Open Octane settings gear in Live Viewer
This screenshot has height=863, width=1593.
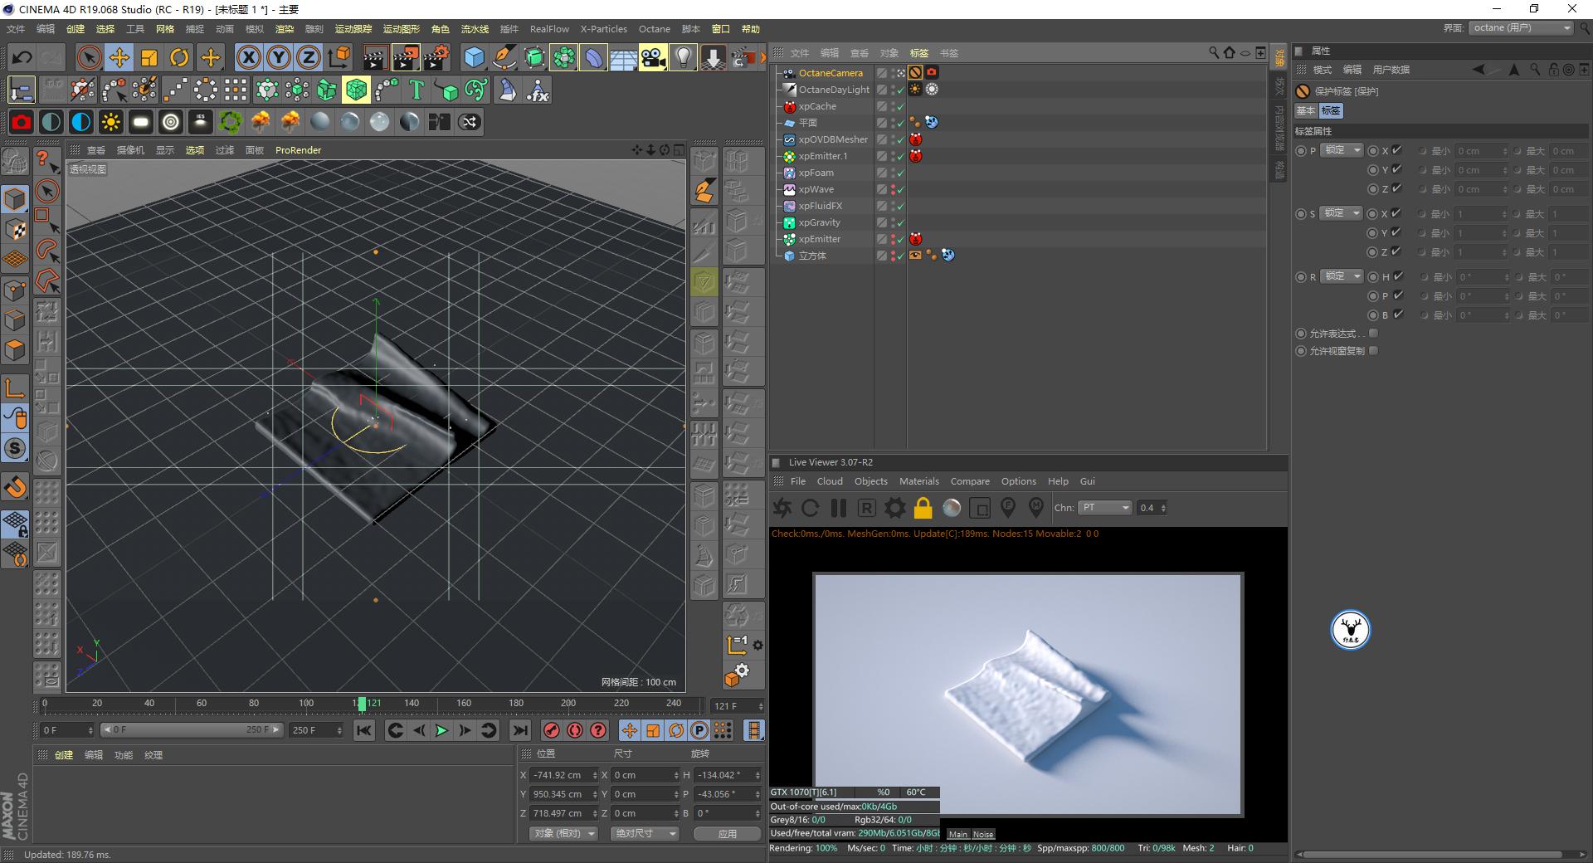coord(894,508)
